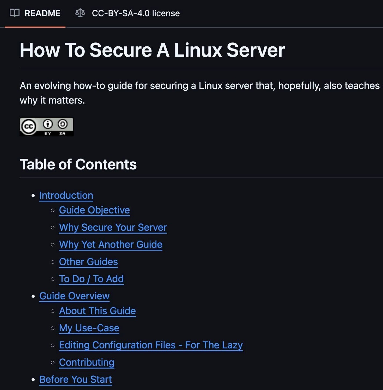383x390 pixels.
Task: Click the README book icon
Action: 15,13
